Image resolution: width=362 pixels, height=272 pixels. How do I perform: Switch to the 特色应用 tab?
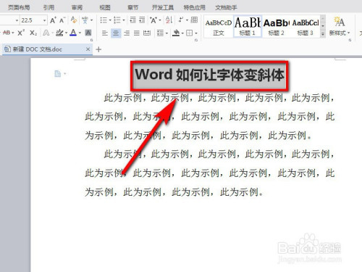click(x=195, y=8)
